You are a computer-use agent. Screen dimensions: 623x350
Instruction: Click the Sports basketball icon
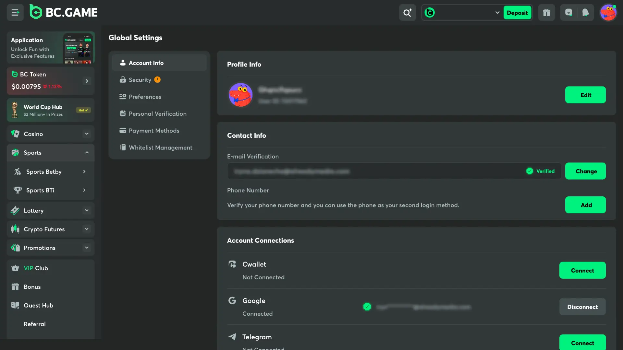coord(15,153)
